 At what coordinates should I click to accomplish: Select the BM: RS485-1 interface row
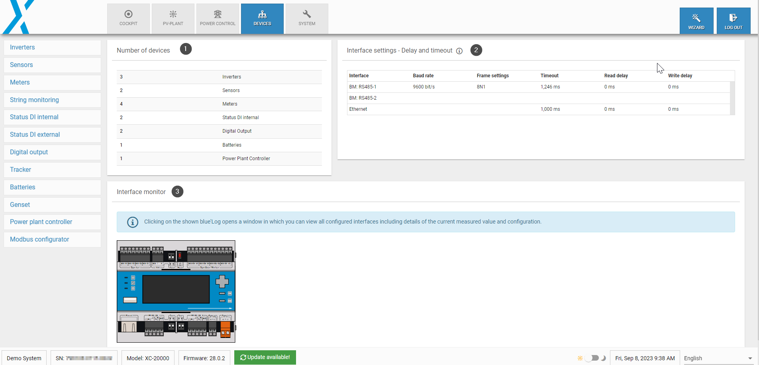tap(363, 87)
